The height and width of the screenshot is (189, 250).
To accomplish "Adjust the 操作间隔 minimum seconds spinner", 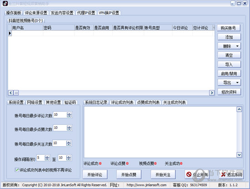I will [47, 158].
